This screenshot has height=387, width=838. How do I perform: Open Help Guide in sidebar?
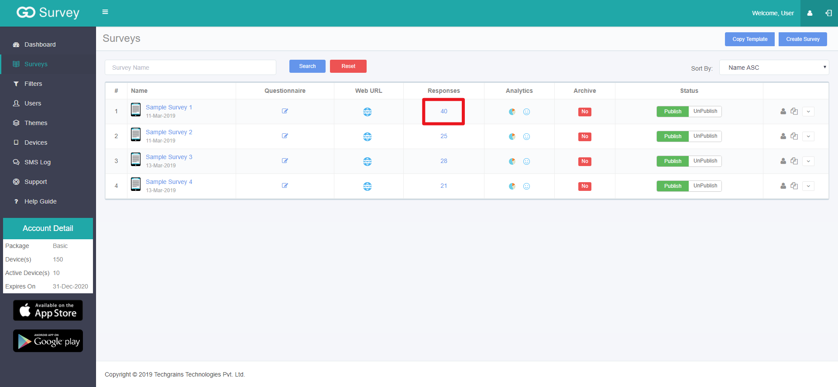coord(48,201)
